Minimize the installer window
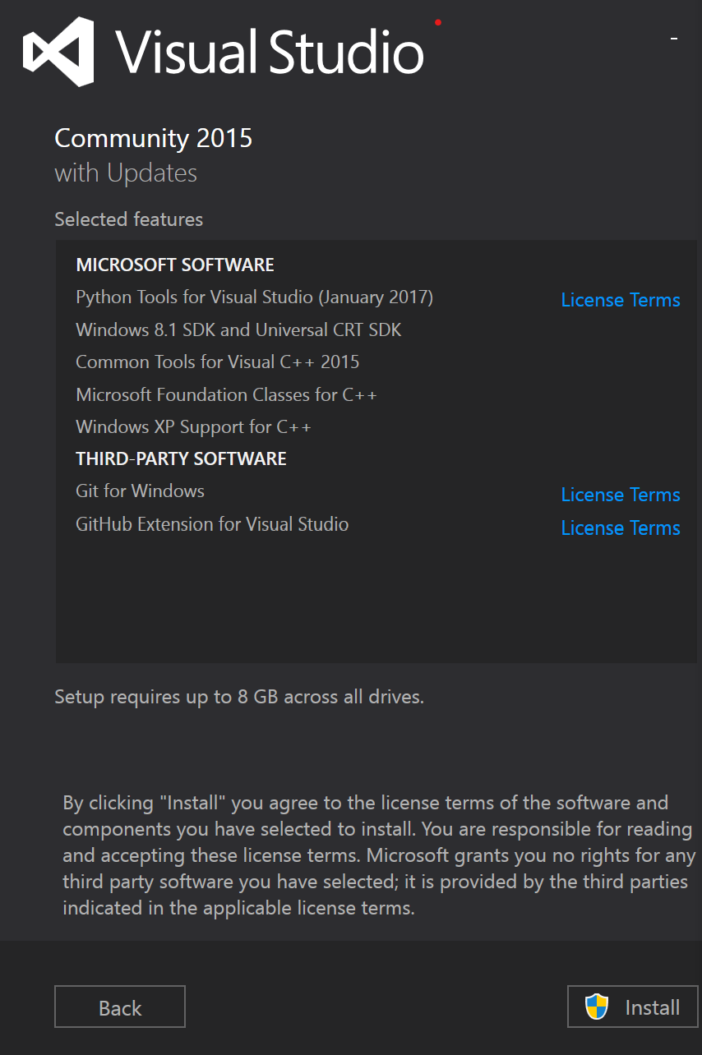 (673, 39)
